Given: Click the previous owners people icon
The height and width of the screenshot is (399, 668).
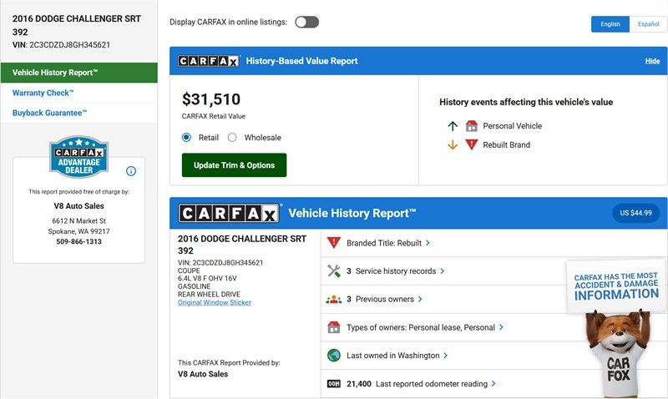Looking at the screenshot, I should (334, 299).
